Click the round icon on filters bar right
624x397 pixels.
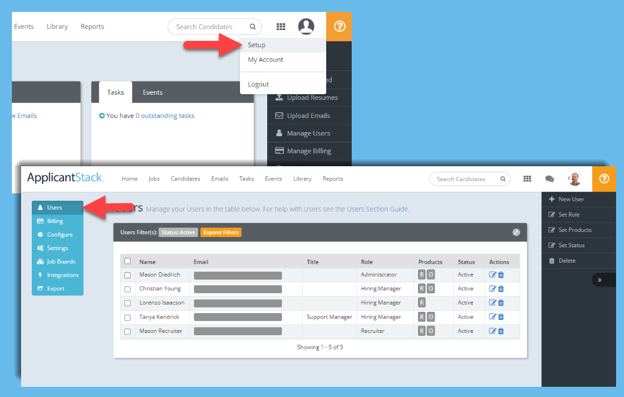coord(516,233)
